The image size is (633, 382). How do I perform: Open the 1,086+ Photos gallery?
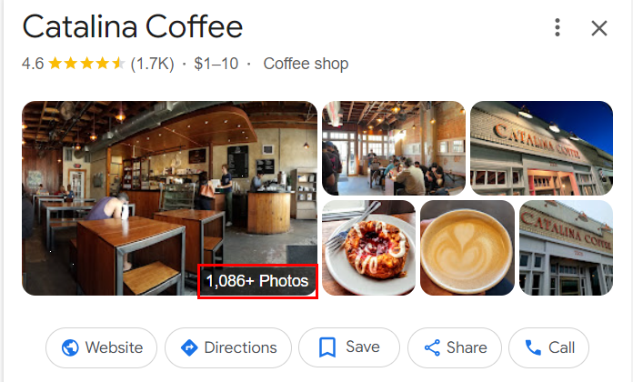point(258,281)
